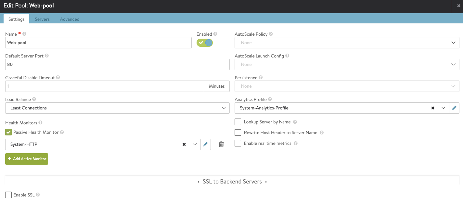Edit System-Analytics-Profile with pencil icon
This screenshot has width=463, height=202.
[x=454, y=108]
